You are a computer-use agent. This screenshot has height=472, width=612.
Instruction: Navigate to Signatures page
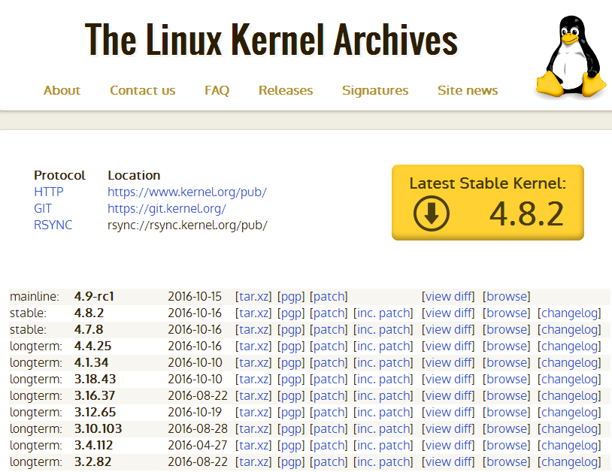[375, 90]
